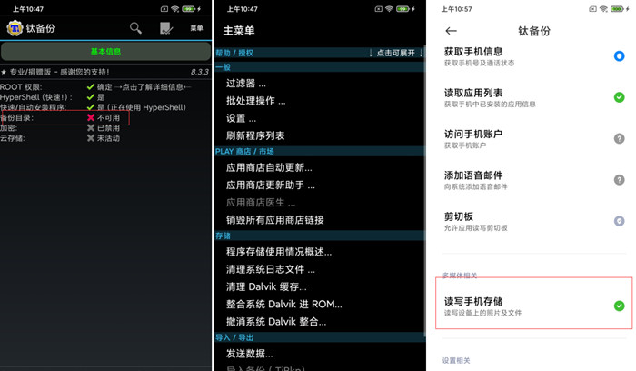The height and width of the screenshot is (371, 636).
Task: Select 销毁所有应用商店链接
Action: pyautogui.click(x=320, y=220)
